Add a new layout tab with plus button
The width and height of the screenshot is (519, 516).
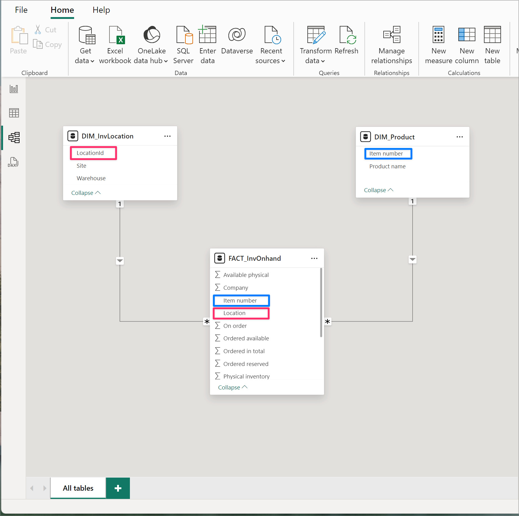[118, 488]
